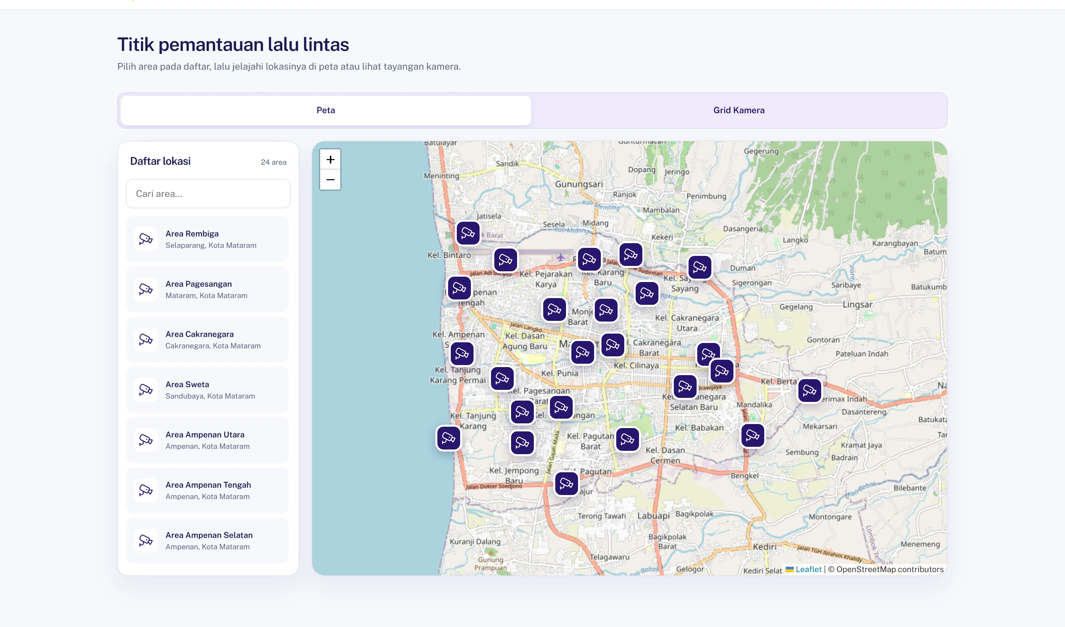Open the Leaflet attribution link

click(808, 569)
